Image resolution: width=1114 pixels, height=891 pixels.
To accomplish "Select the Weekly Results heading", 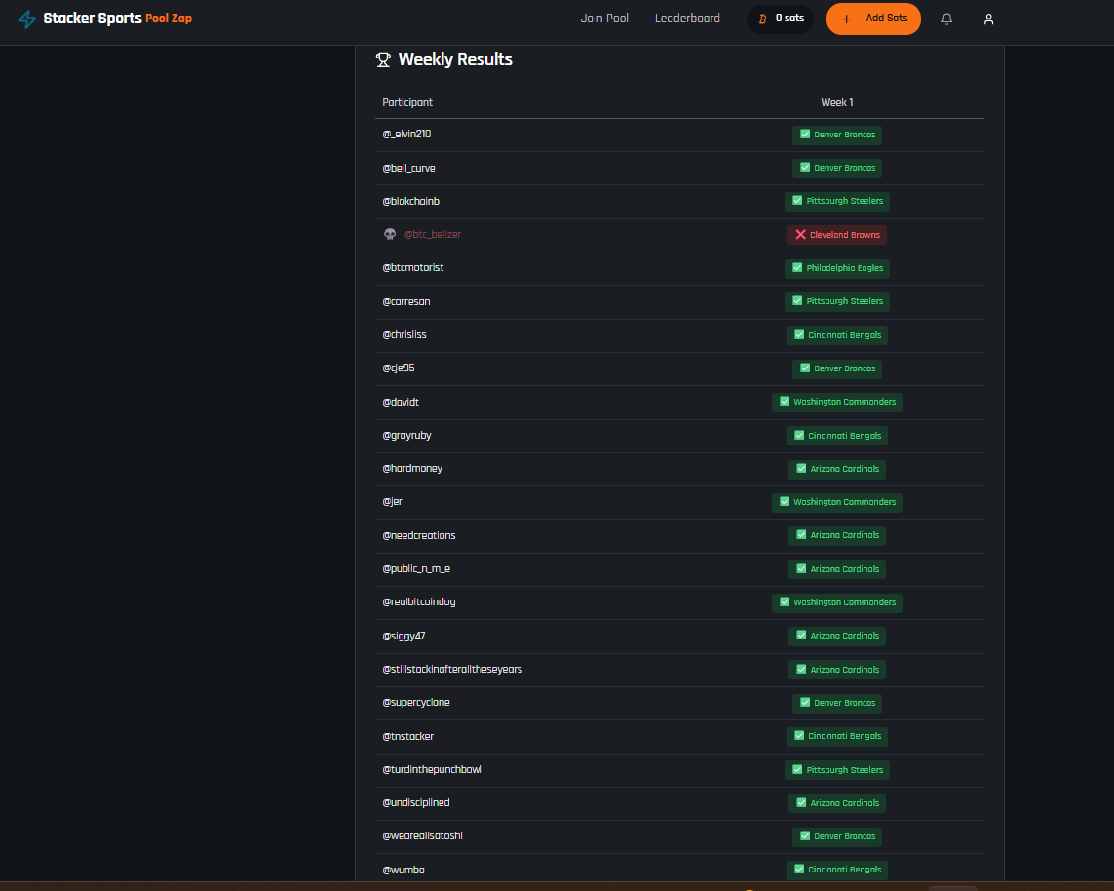I will (x=455, y=59).
